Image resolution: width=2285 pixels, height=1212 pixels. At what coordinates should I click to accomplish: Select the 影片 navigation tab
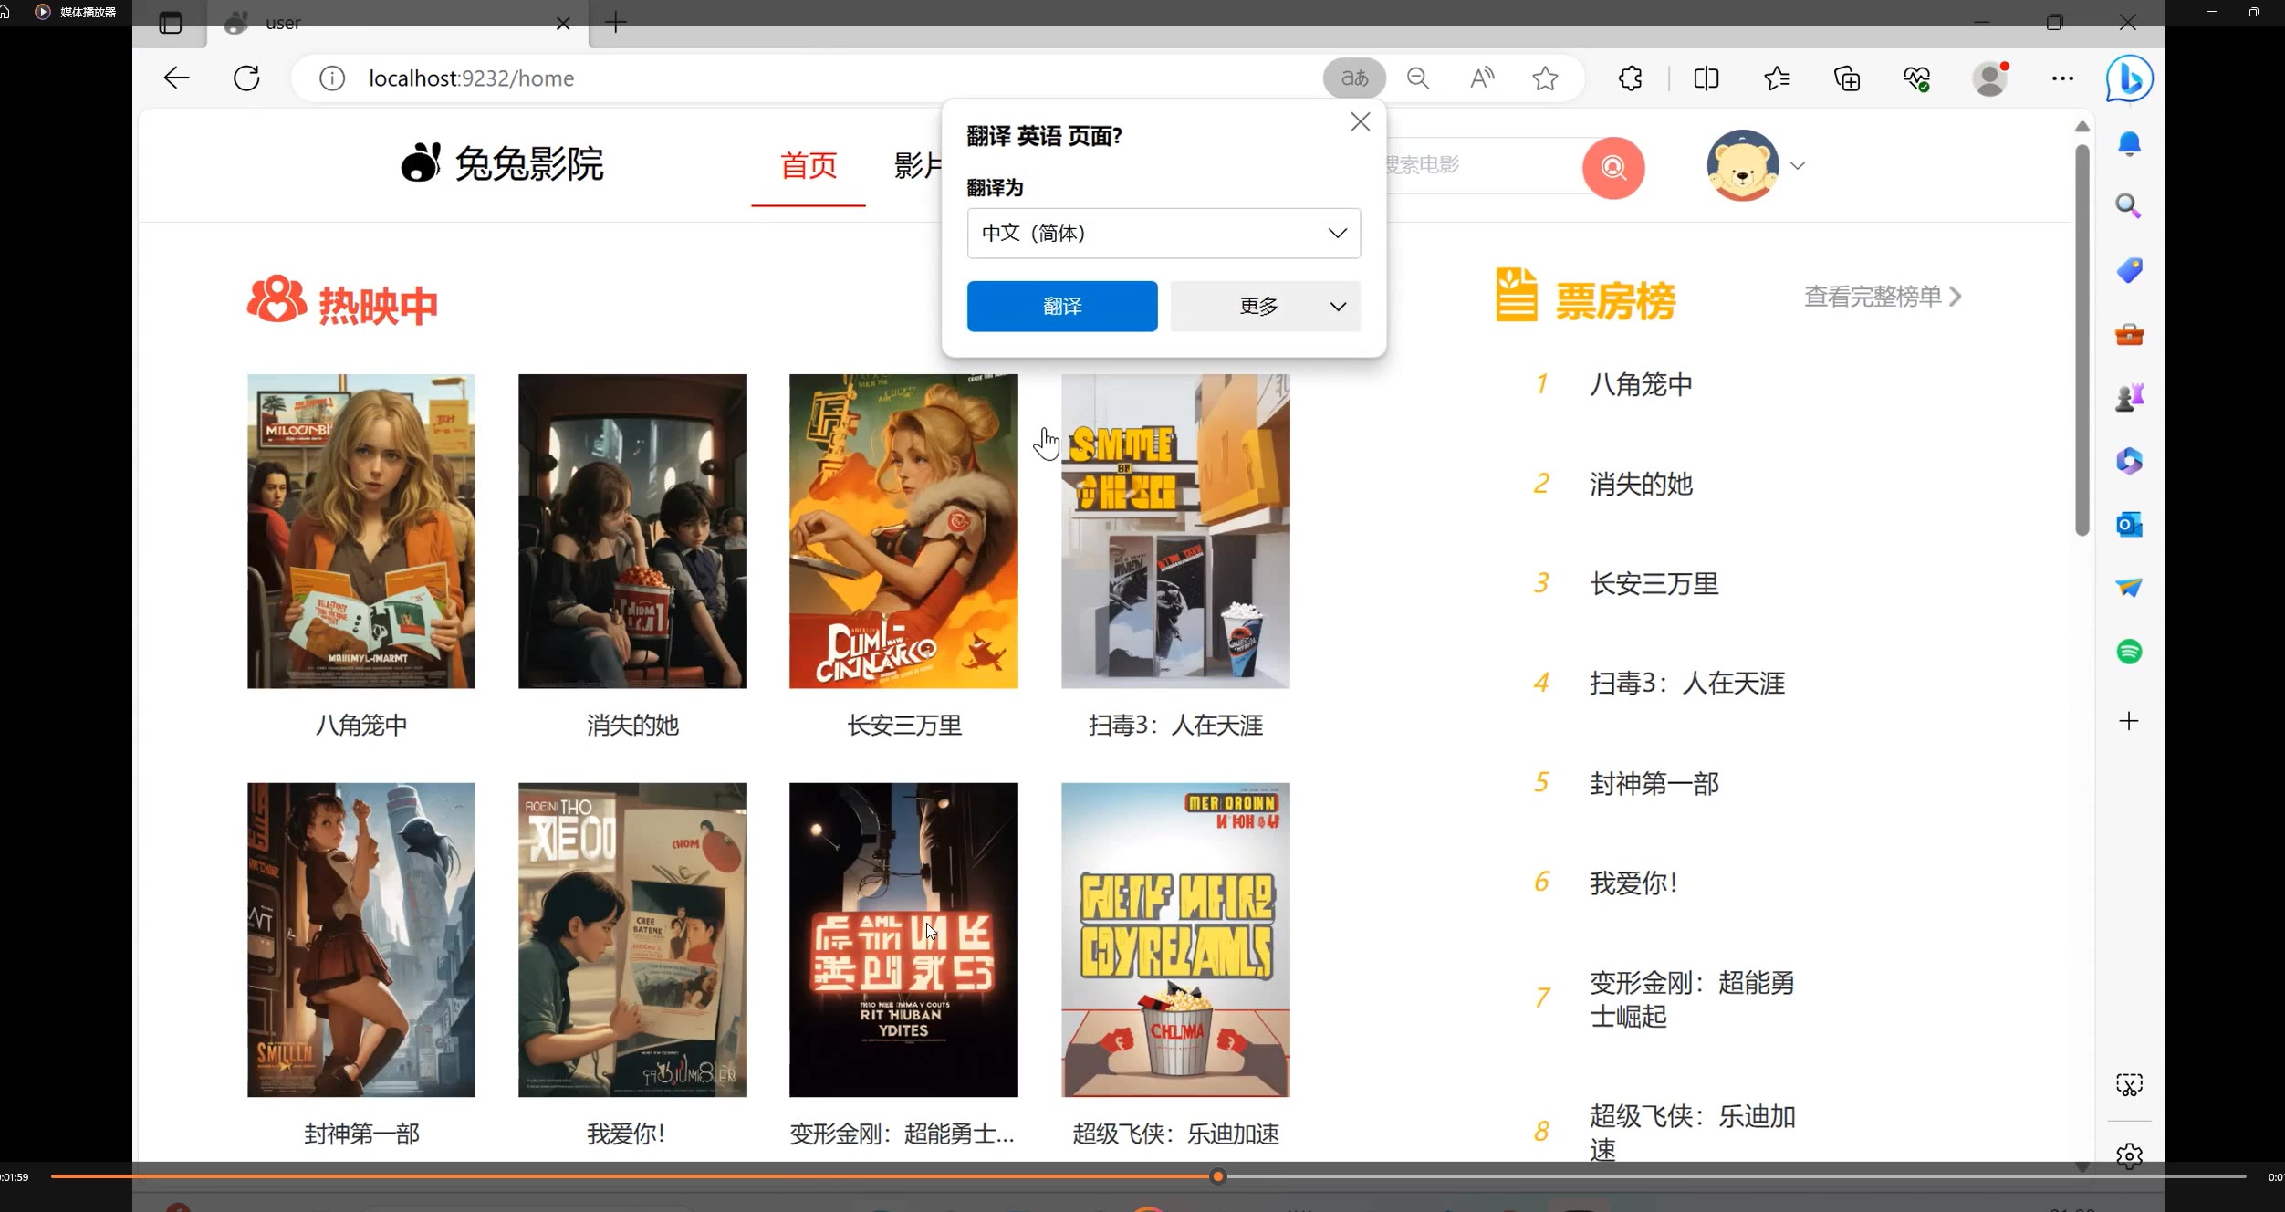pos(918,165)
